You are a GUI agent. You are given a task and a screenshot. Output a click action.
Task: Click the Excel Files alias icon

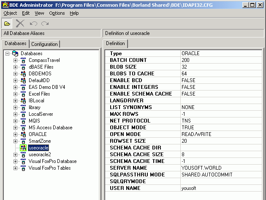(x=23, y=94)
